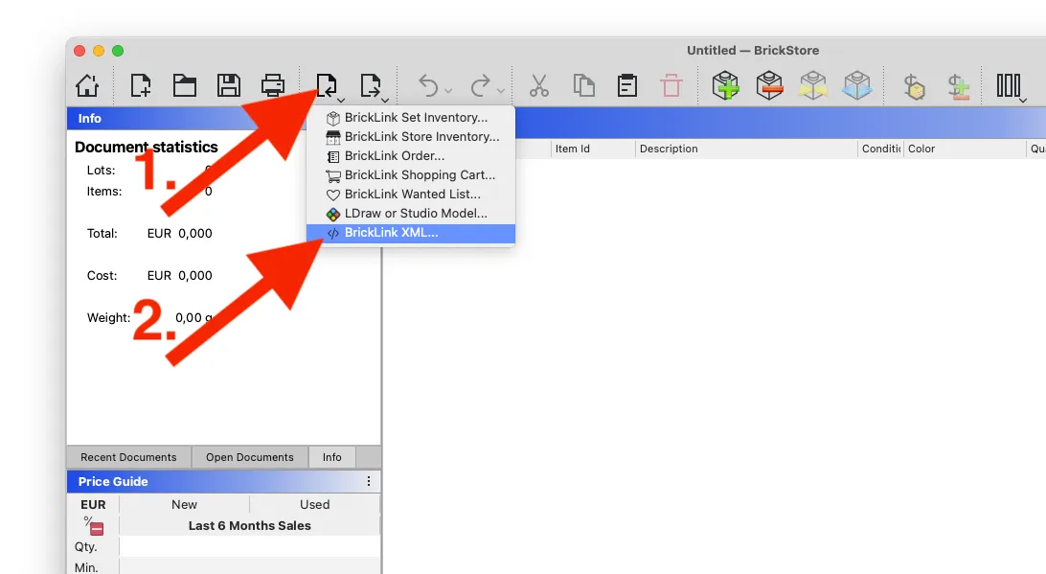
Task: Open a file with the folder icon
Action: [x=184, y=85]
